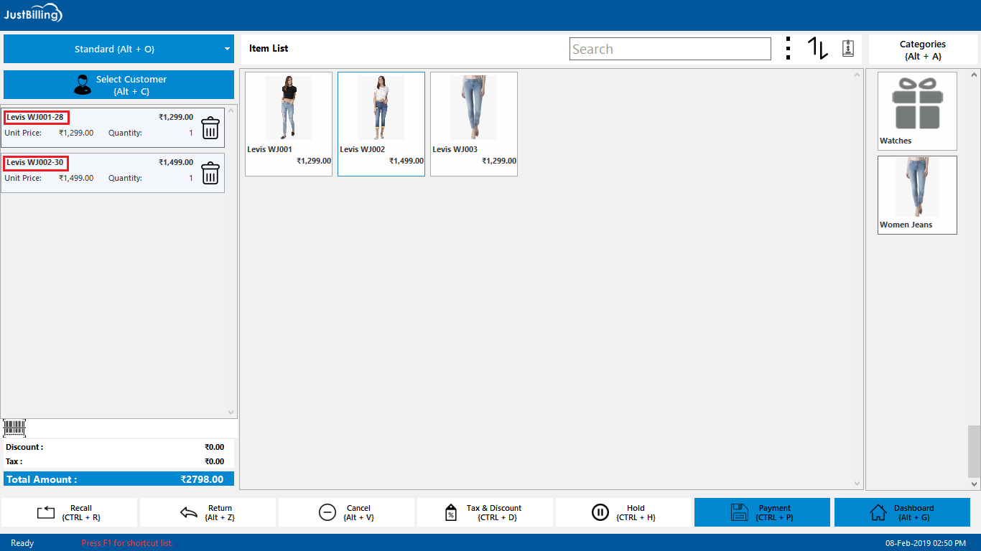
Task: Click the price tag document icon
Action: tap(848, 48)
